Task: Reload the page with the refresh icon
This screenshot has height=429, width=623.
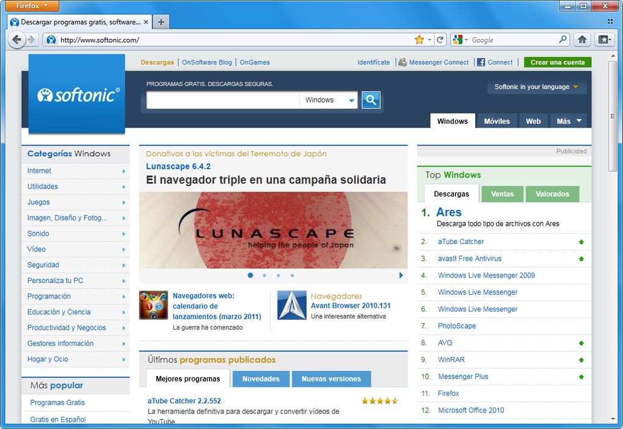Action: click(440, 40)
